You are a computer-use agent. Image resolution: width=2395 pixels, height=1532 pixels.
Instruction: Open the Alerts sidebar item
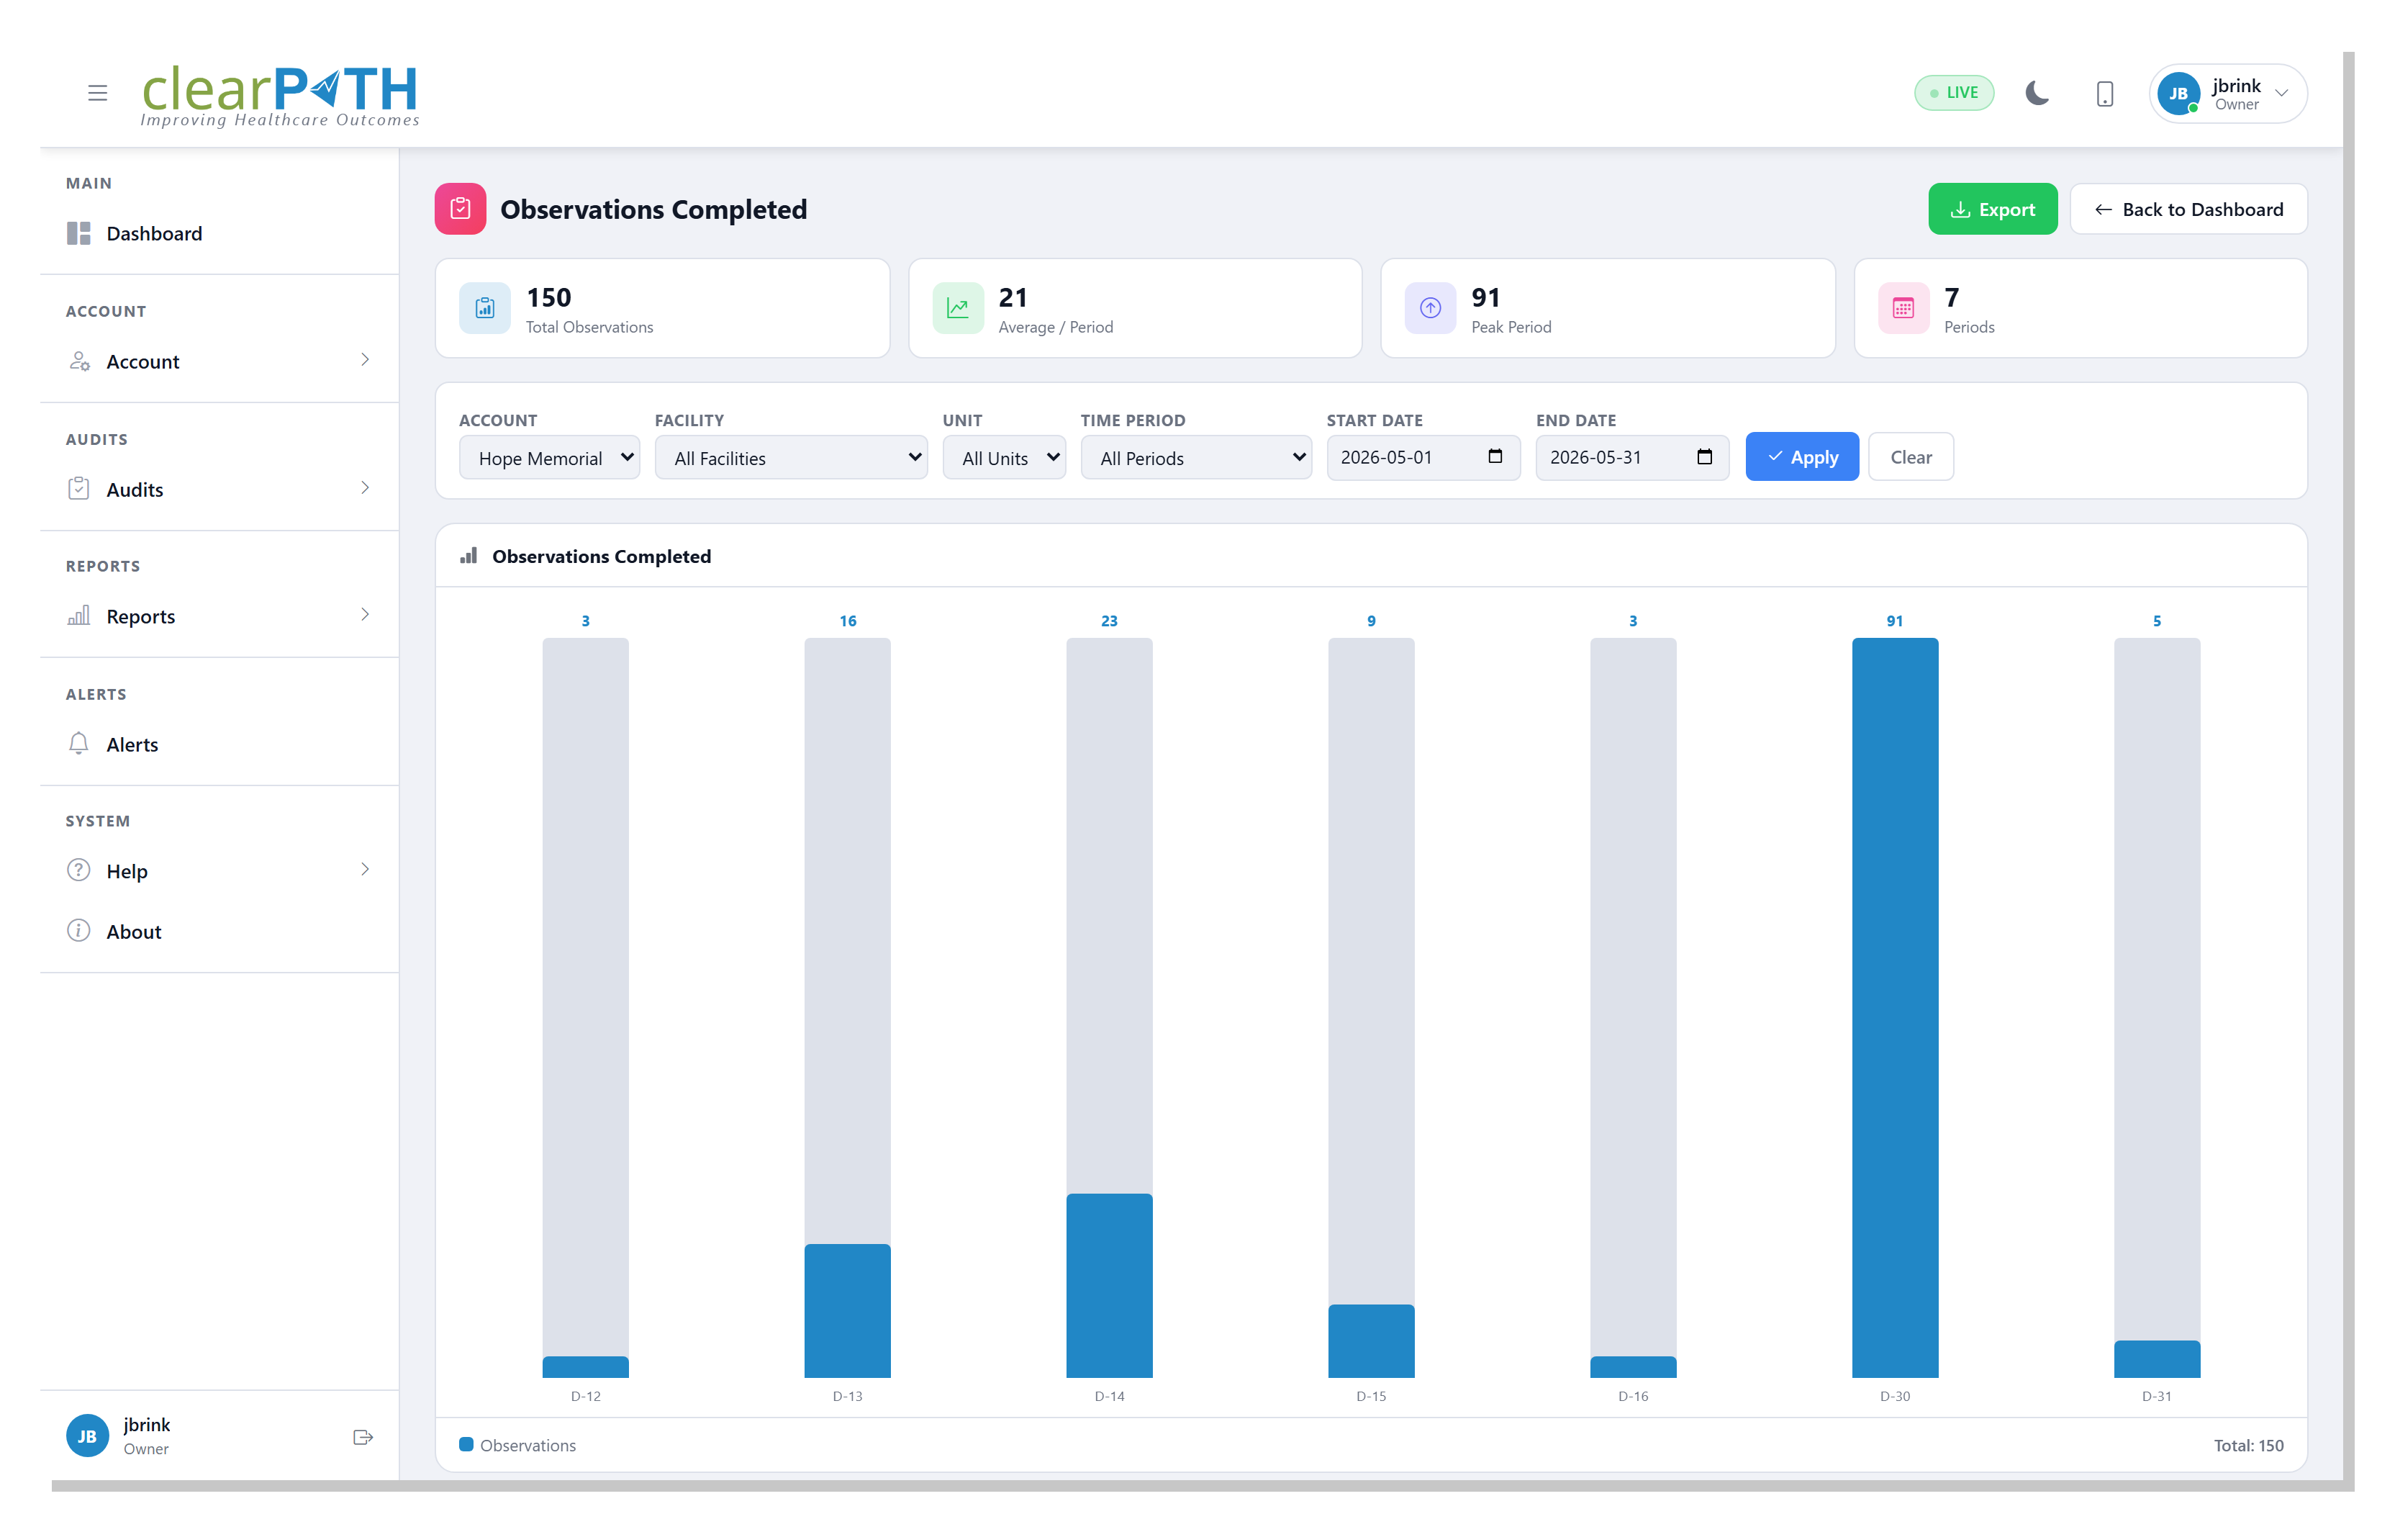click(x=219, y=744)
